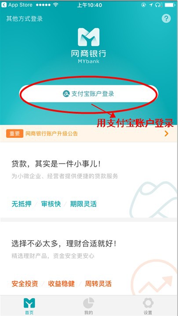Image resolution: width=178 pixels, height=316 pixels.
Task: Tap the 无抵押 loan feature tag
Action: pyautogui.click(x=22, y=204)
